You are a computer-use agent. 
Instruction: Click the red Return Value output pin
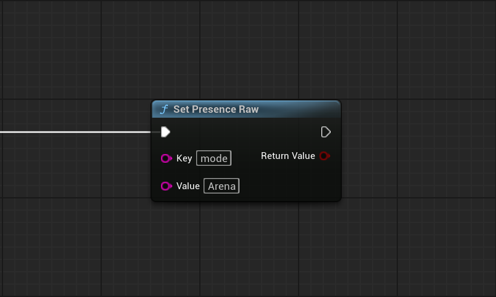pos(324,156)
